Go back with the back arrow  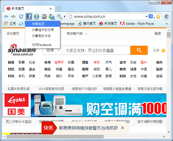pos(6,17)
